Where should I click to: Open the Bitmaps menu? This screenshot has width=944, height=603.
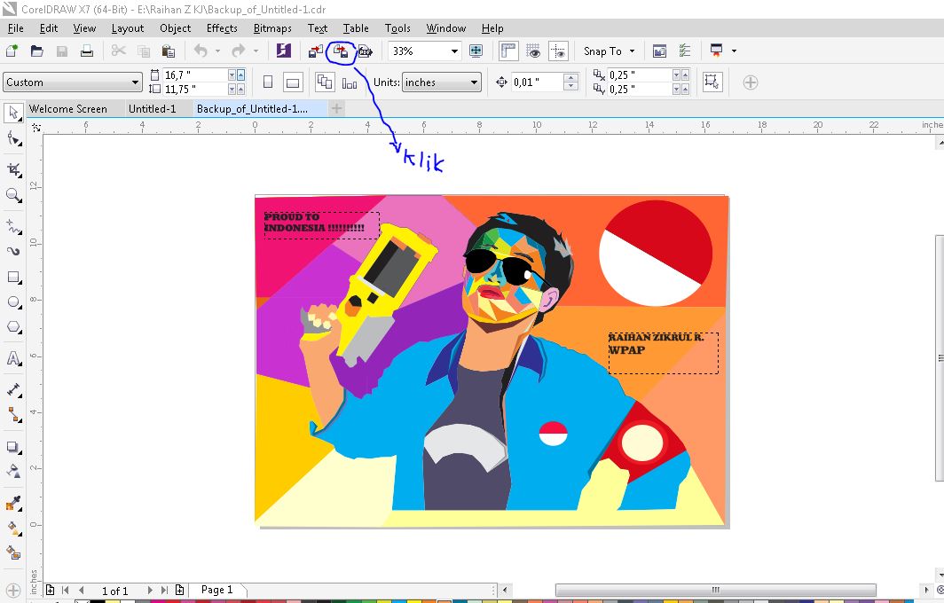coord(272,28)
